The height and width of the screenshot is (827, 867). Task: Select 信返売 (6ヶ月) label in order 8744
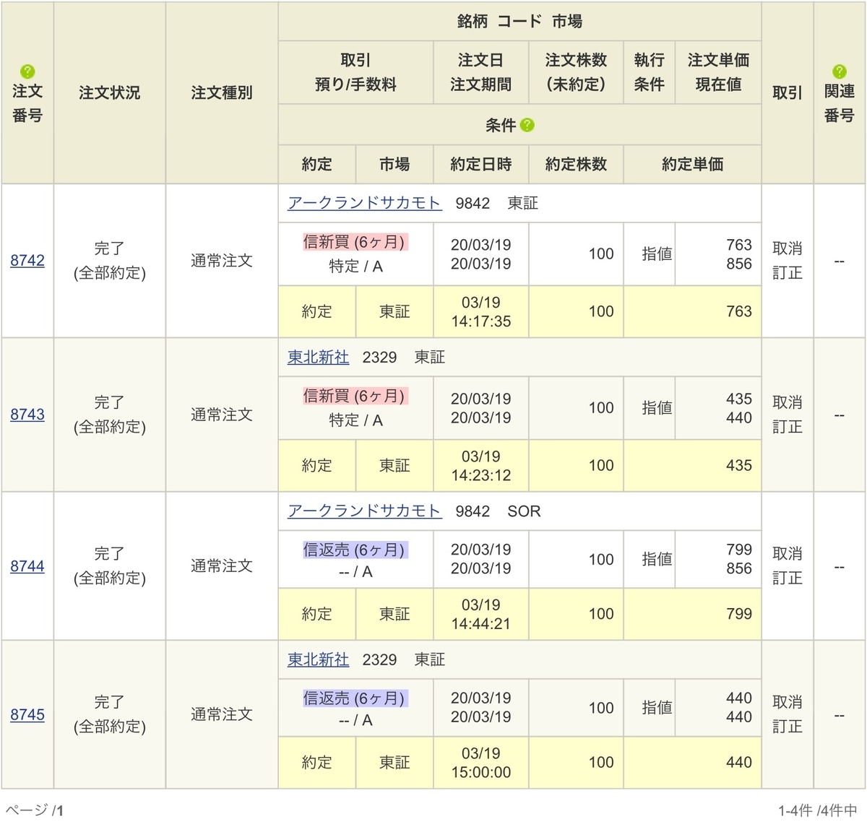tap(355, 550)
